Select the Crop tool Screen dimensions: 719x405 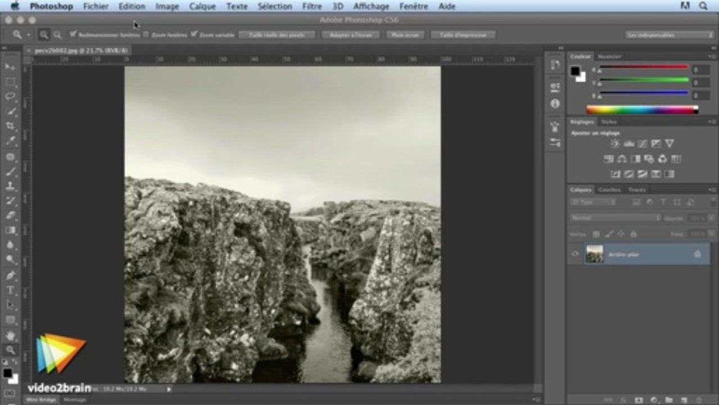[x=10, y=126]
